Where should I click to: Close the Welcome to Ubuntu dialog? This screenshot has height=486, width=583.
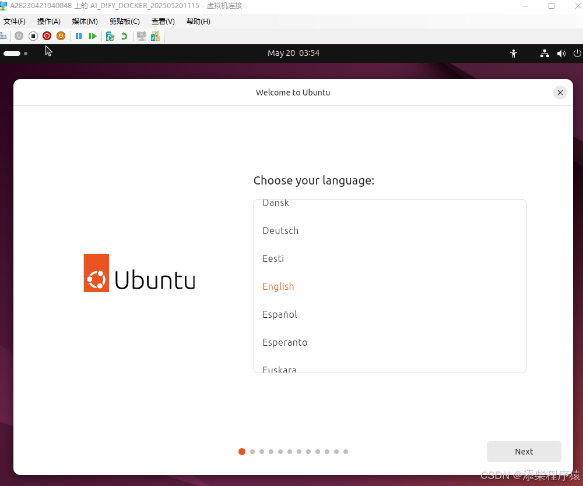[x=560, y=93]
